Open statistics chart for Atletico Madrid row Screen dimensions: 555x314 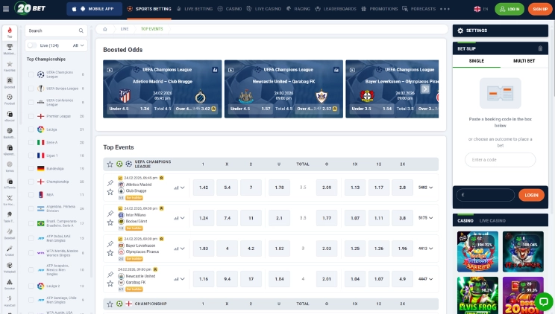(176, 188)
